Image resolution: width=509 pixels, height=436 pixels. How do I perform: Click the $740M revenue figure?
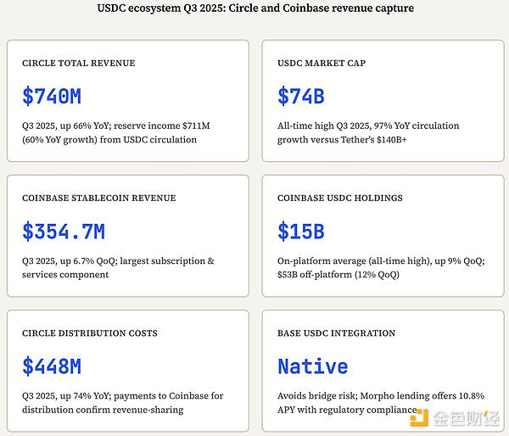[x=52, y=97]
